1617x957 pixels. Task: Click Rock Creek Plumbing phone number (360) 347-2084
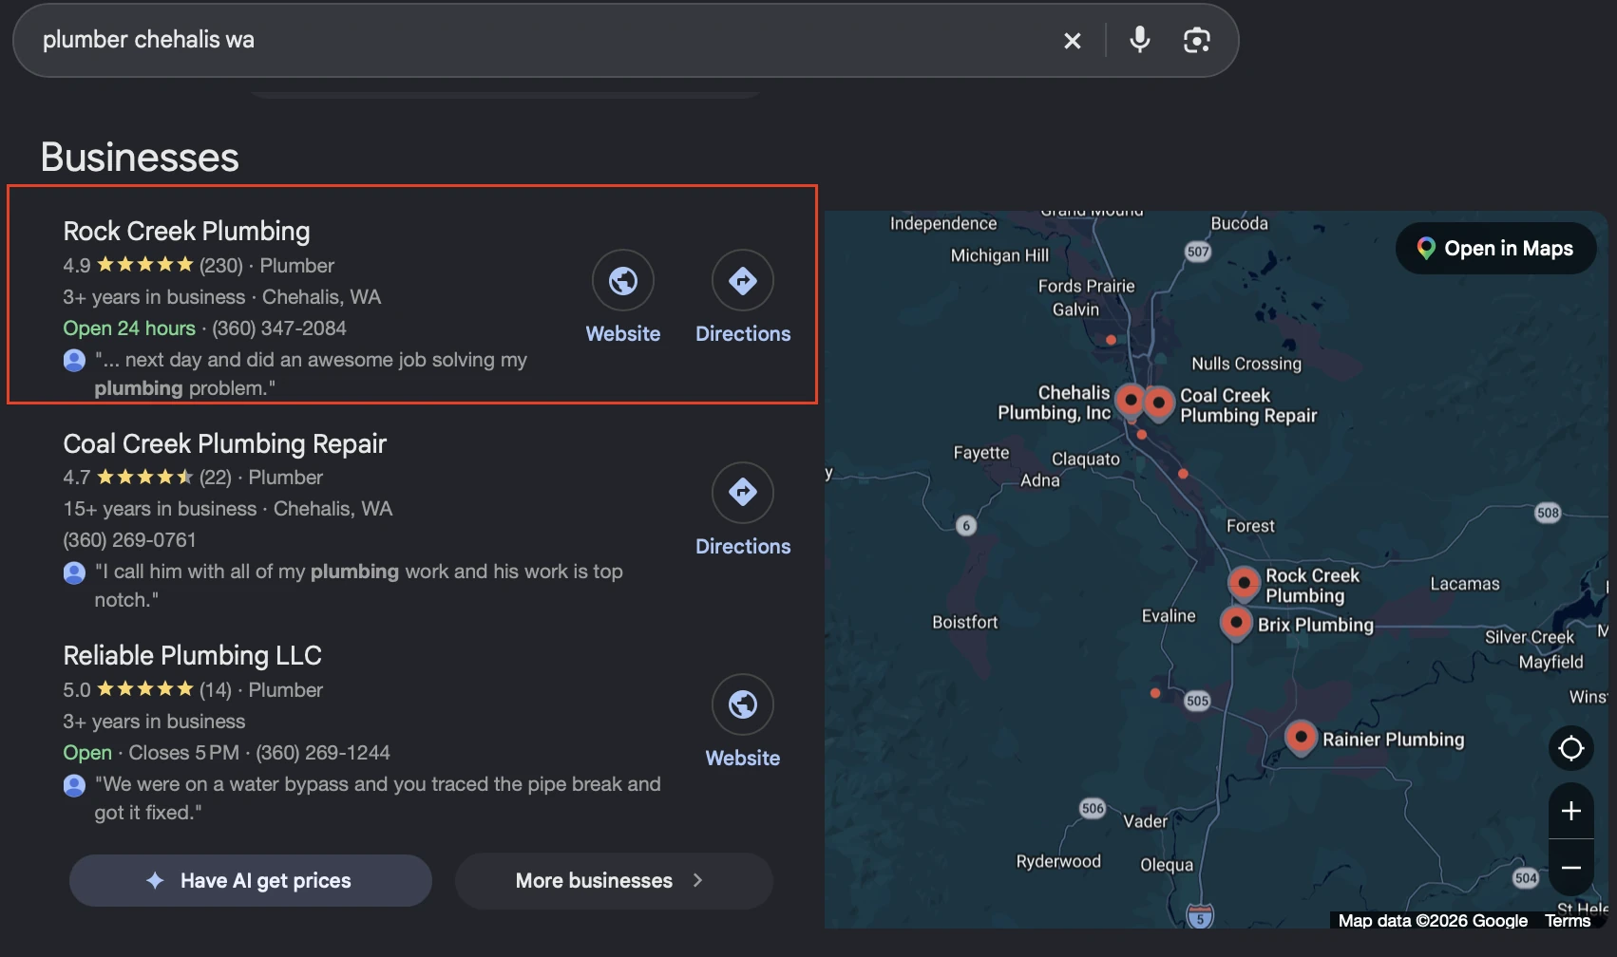279,328
